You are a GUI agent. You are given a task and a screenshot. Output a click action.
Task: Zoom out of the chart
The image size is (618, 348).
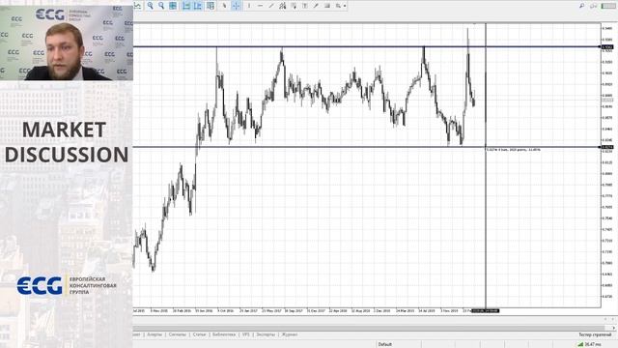(161, 6)
